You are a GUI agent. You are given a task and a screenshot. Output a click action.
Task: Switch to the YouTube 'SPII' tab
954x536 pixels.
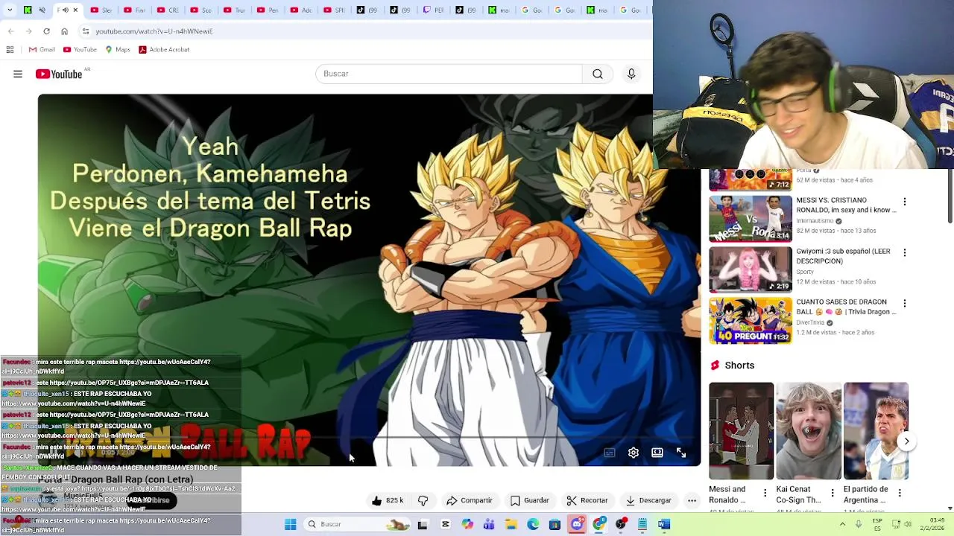pyautogui.click(x=335, y=10)
